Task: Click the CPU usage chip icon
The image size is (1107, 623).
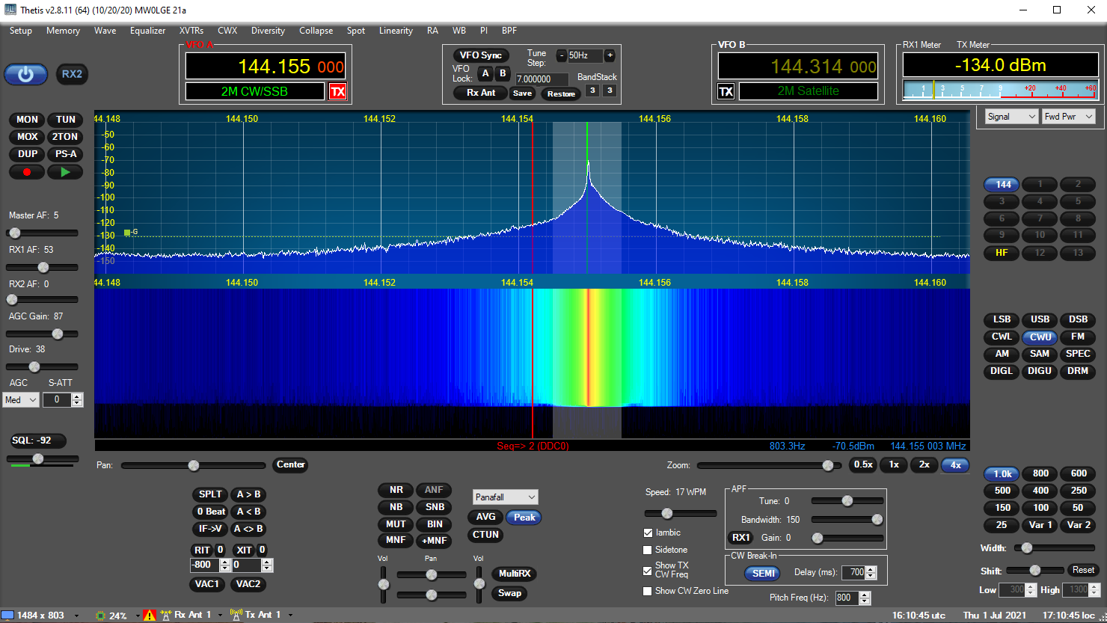Action: 101,616
